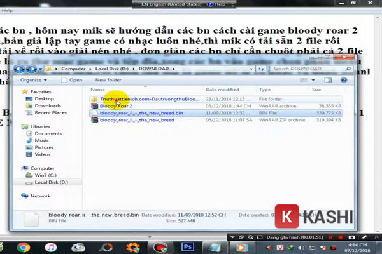Screen dimensions: 382x254
Task: Click the BIN file blank document icon
Action: 94,113
